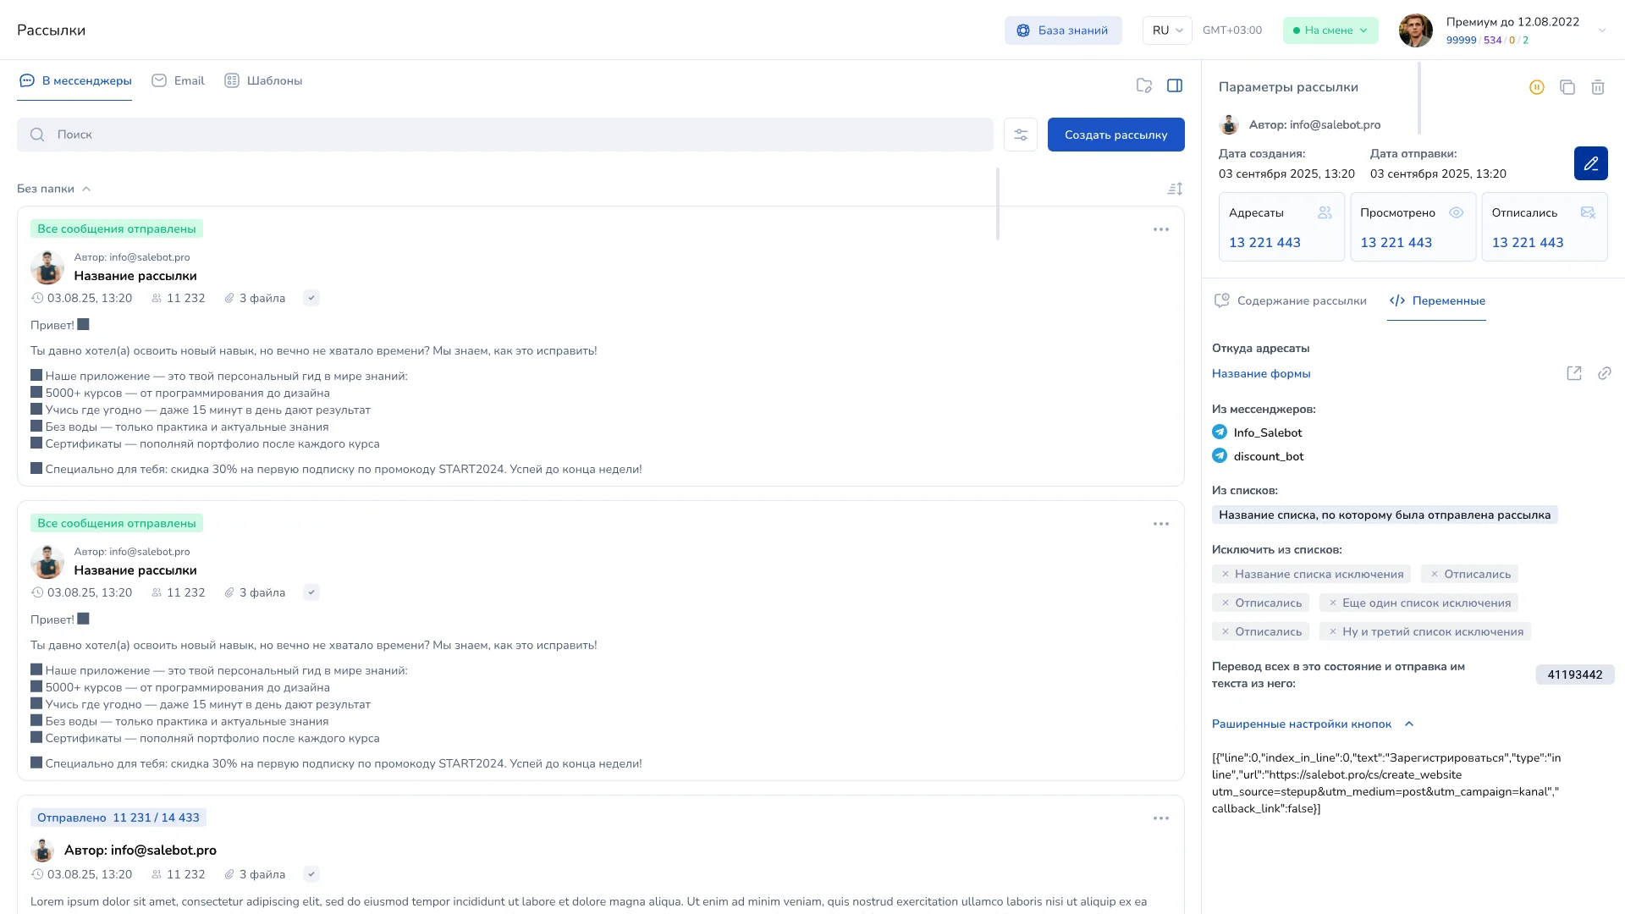
Task: Open the 'Содержание рассылки' tab
Action: [1291, 301]
